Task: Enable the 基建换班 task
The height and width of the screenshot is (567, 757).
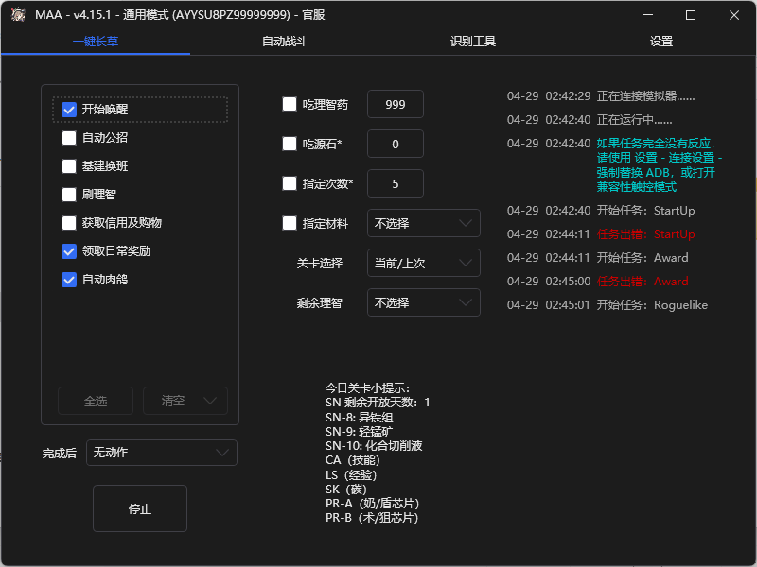Action: click(69, 165)
